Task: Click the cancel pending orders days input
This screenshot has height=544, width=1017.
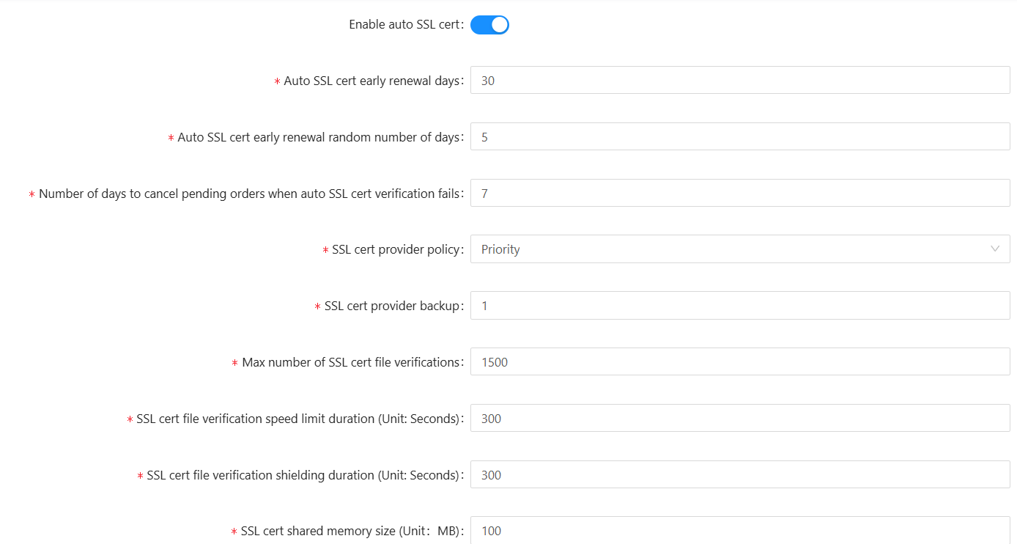Action: [740, 194]
